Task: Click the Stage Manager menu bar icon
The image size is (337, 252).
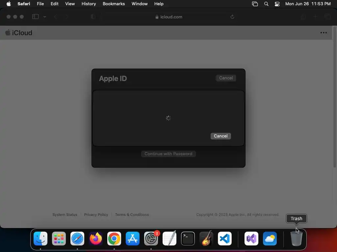Action: tap(255, 4)
